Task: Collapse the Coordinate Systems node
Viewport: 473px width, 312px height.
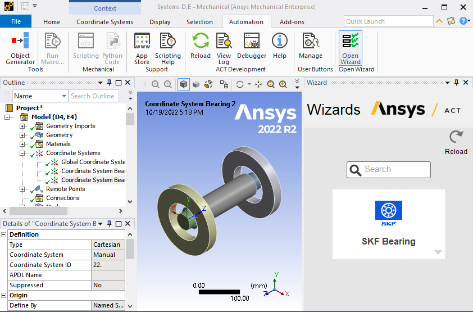Action: 22,153
